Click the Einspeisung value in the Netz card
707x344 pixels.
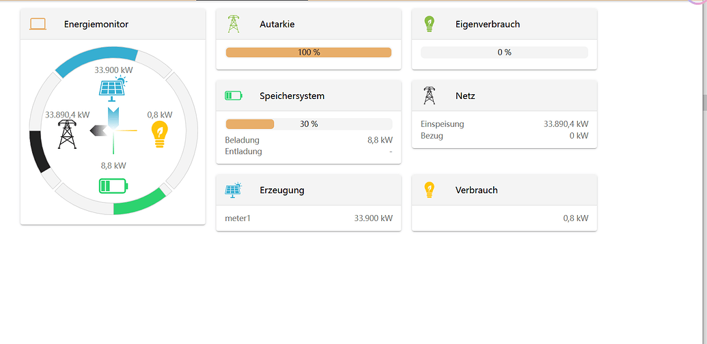coord(566,124)
